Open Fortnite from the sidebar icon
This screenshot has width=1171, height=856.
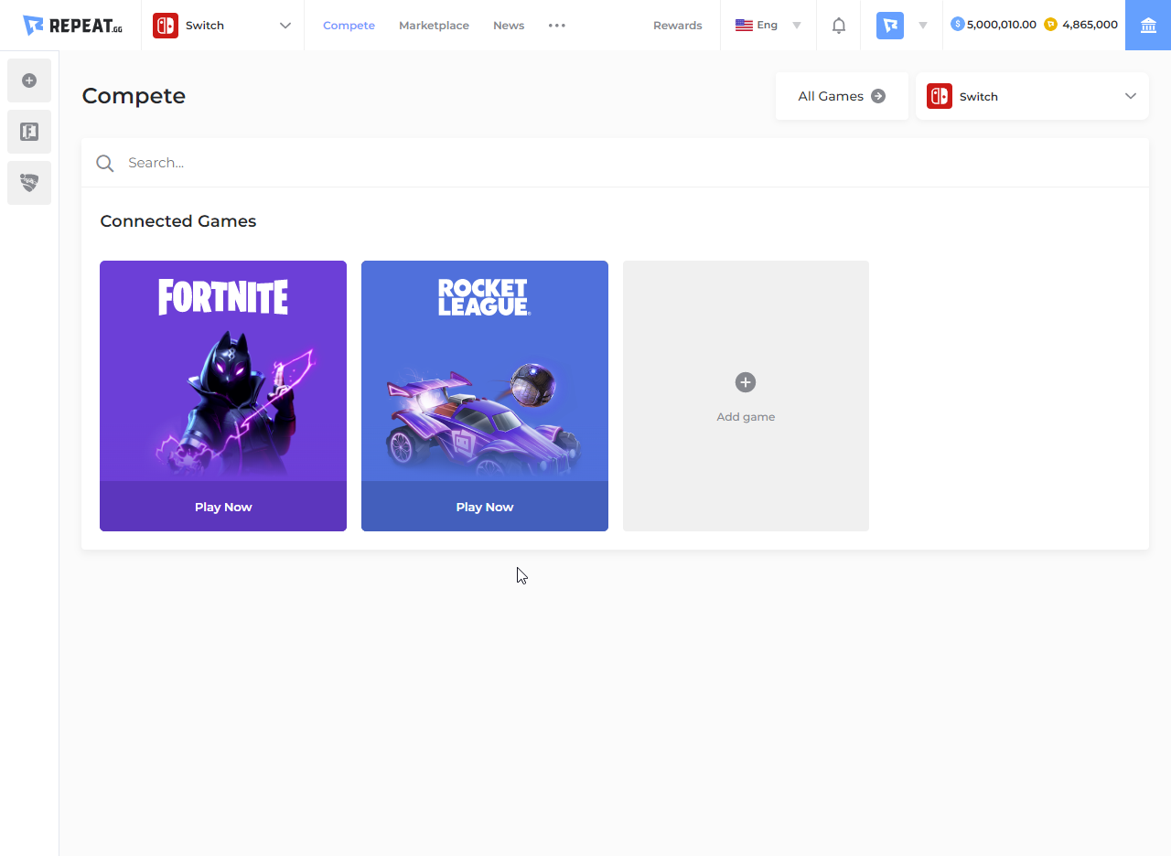[x=29, y=132]
